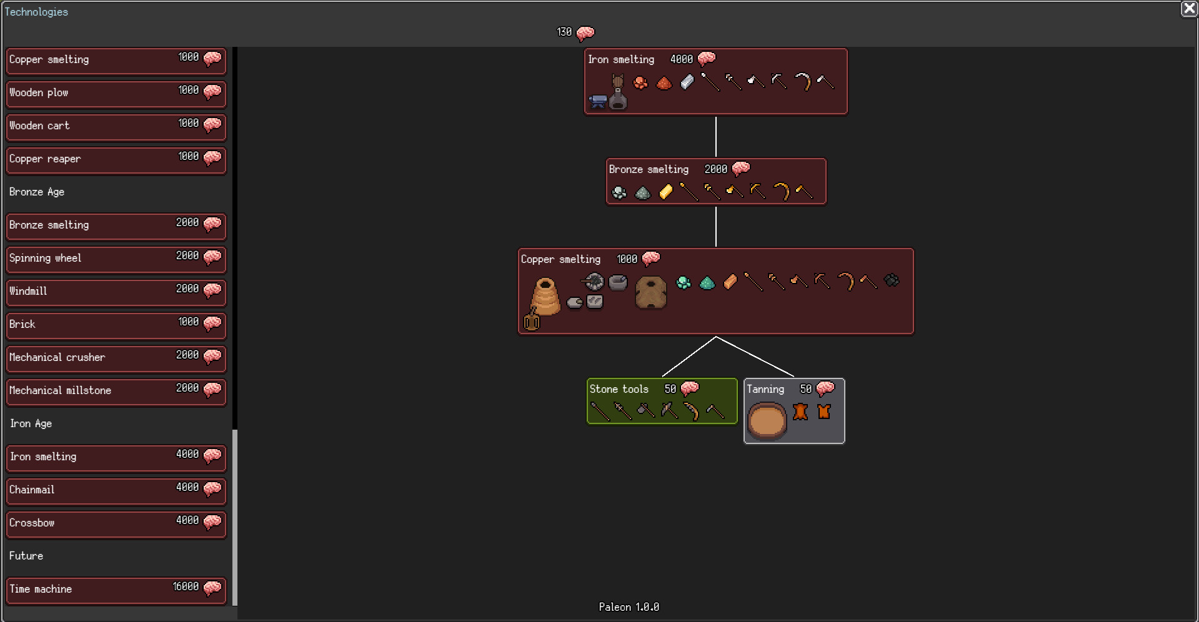Research the Time machine technology

116,590
